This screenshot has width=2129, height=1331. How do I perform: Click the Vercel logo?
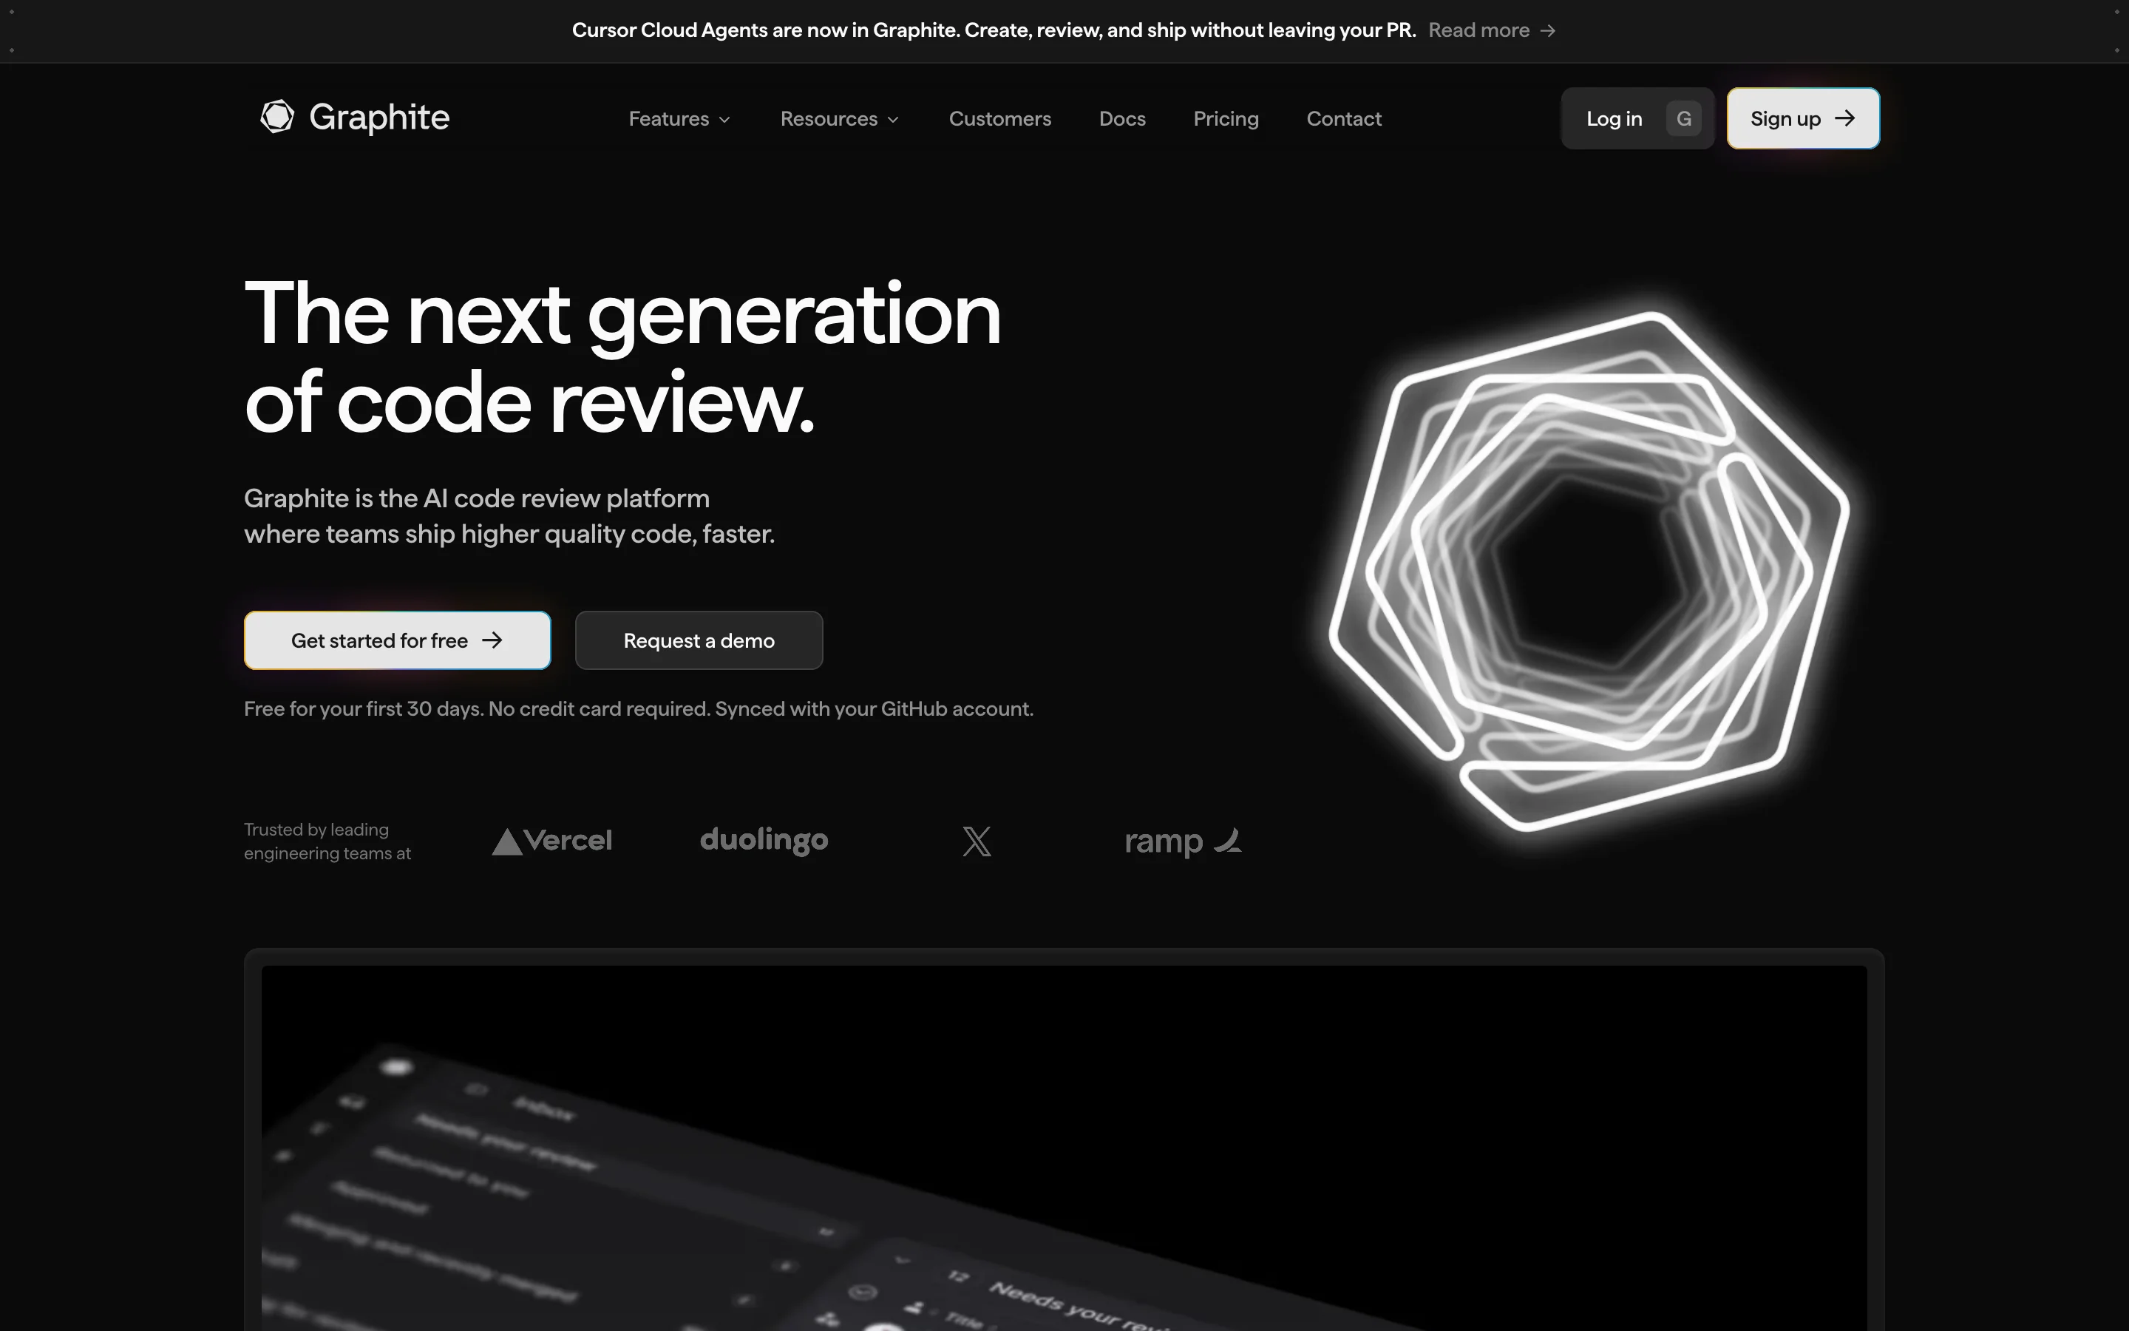point(551,841)
